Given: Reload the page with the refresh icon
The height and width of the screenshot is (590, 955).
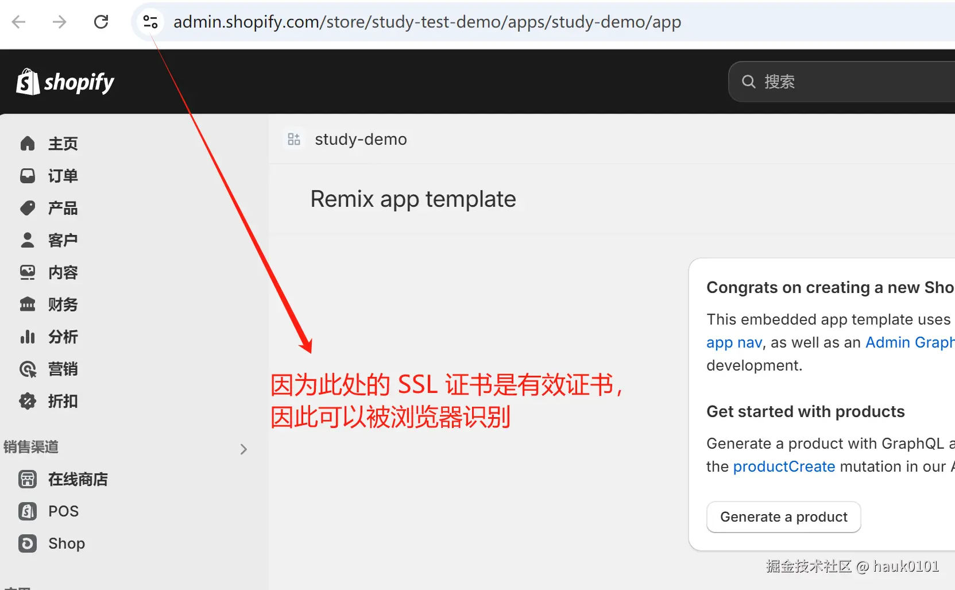Looking at the screenshot, I should tap(101, 22).
